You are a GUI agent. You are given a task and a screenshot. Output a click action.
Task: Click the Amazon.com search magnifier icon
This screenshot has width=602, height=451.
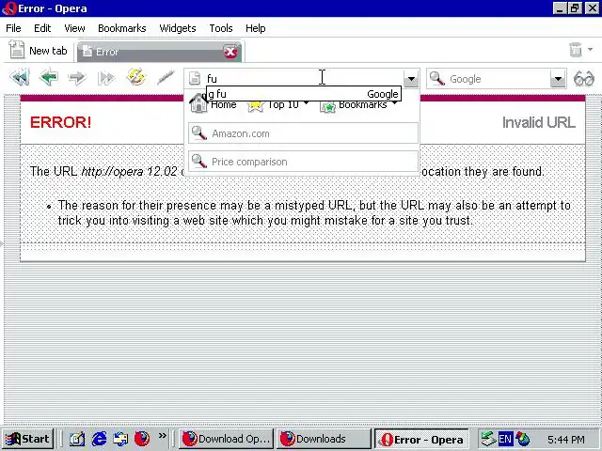click(199, 133)
